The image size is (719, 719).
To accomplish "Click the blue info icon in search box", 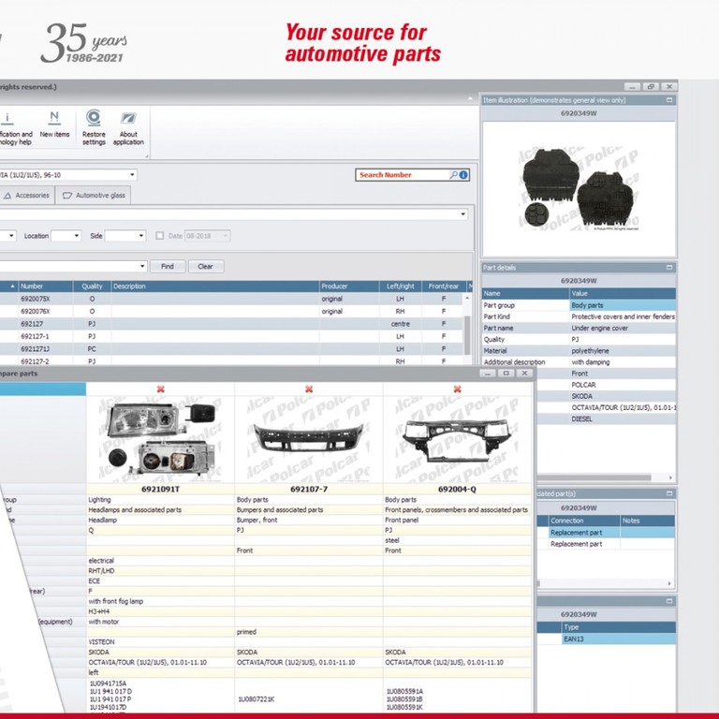I will click(x=463, y=175).
